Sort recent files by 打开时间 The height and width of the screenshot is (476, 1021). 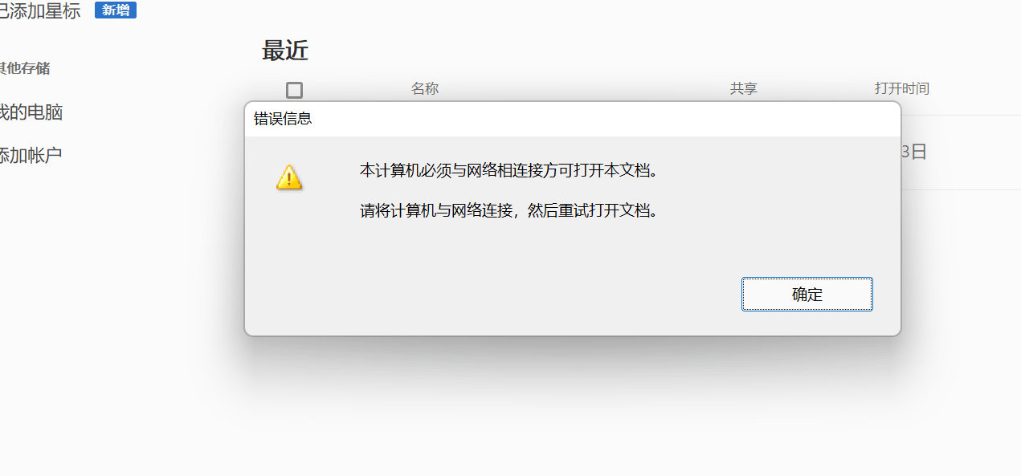click(x=902, y=89)
